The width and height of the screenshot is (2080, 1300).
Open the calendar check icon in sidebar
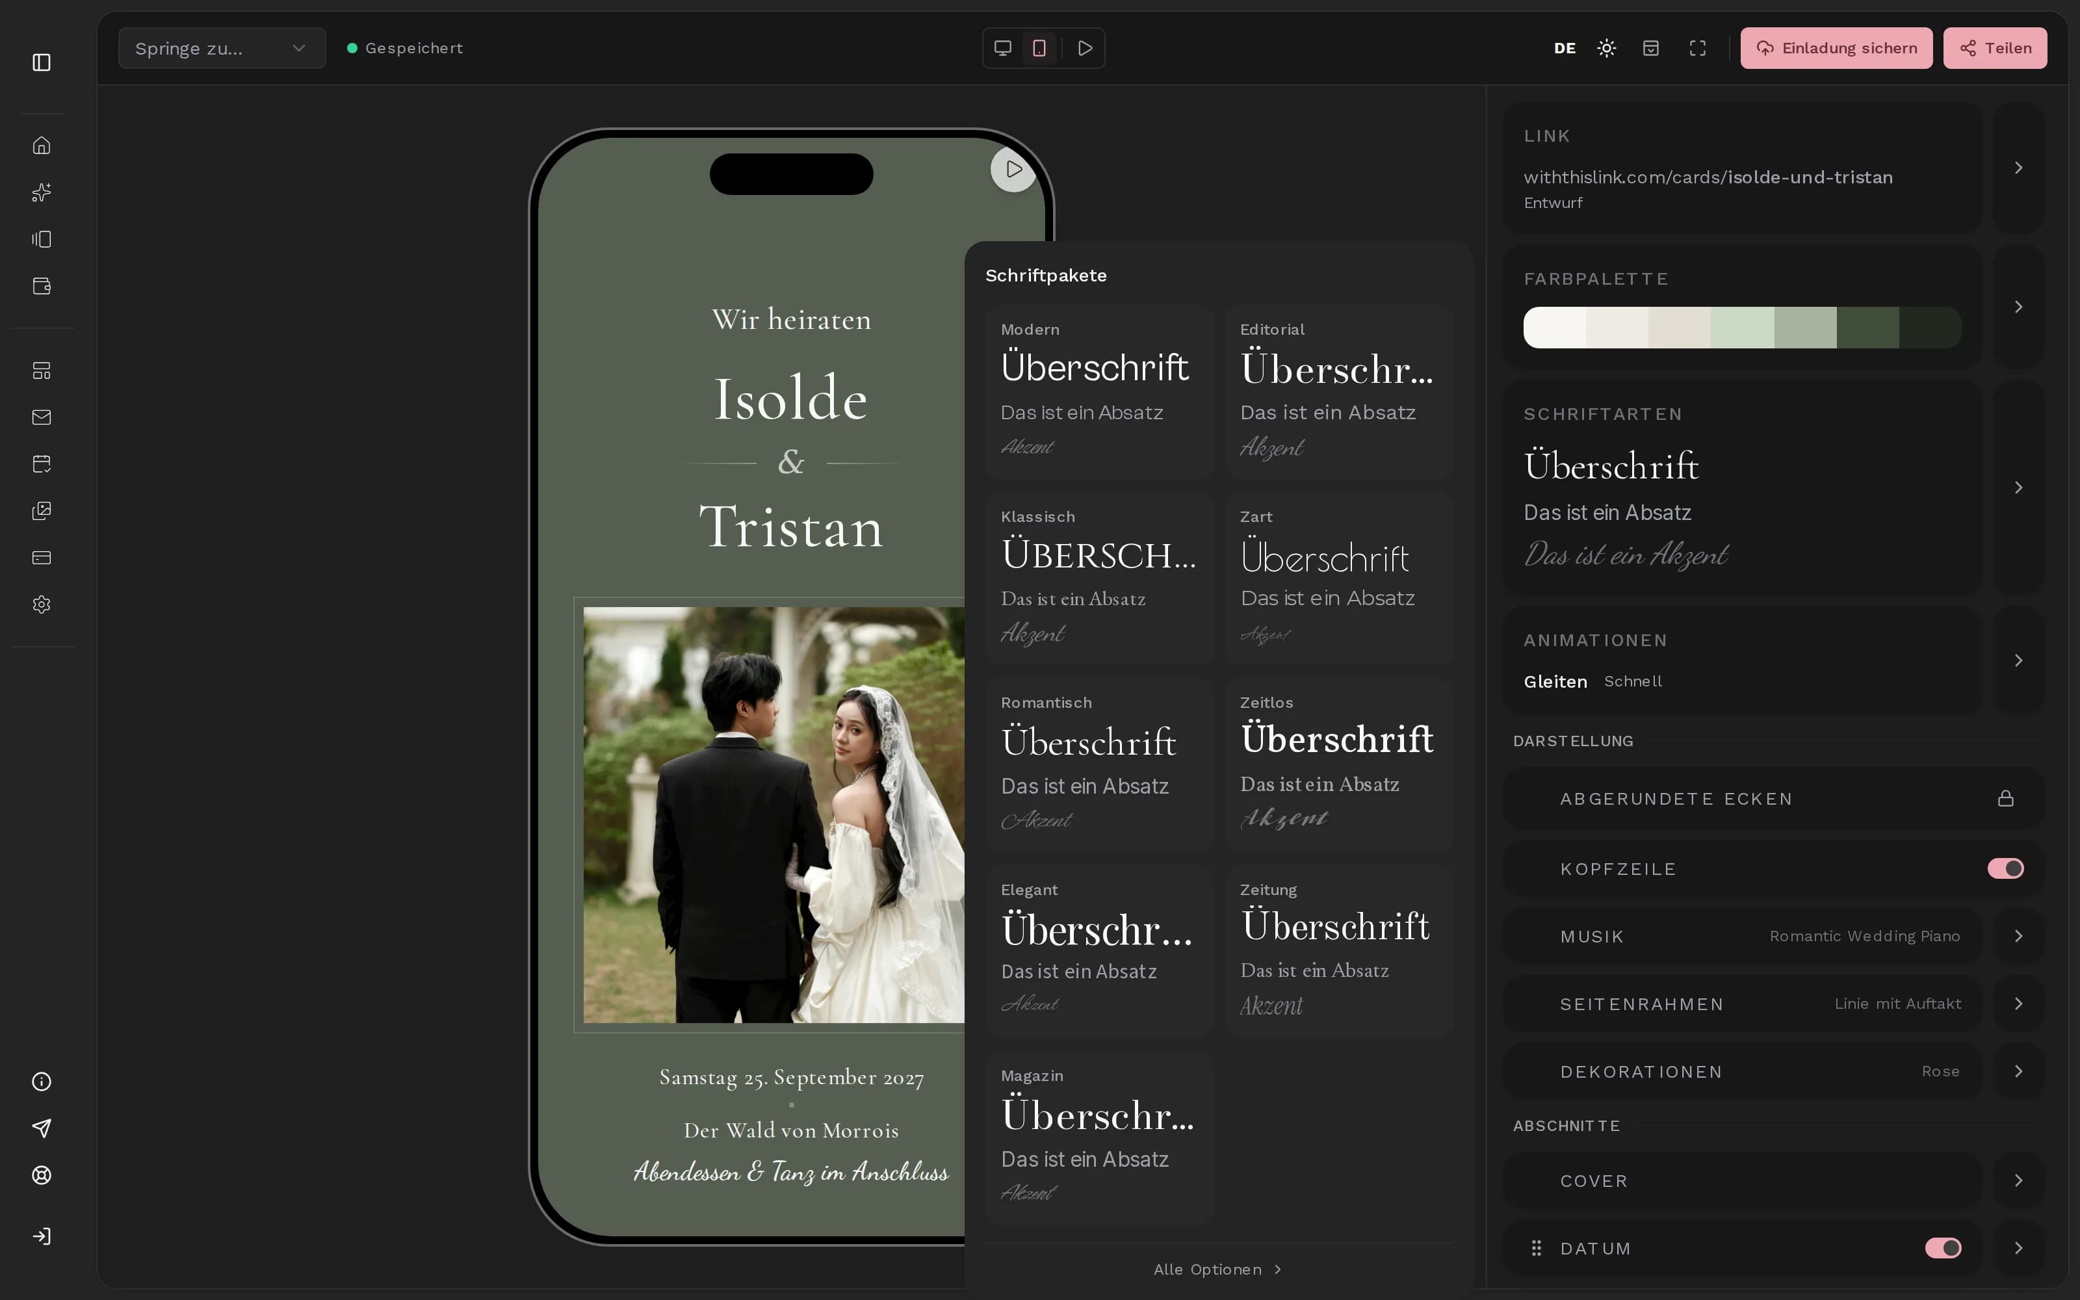click(41, 464)
